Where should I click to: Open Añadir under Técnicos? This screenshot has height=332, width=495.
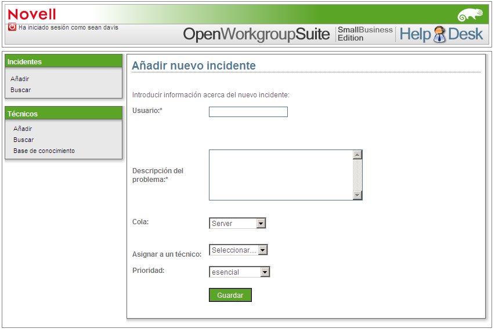pos(23,129)
